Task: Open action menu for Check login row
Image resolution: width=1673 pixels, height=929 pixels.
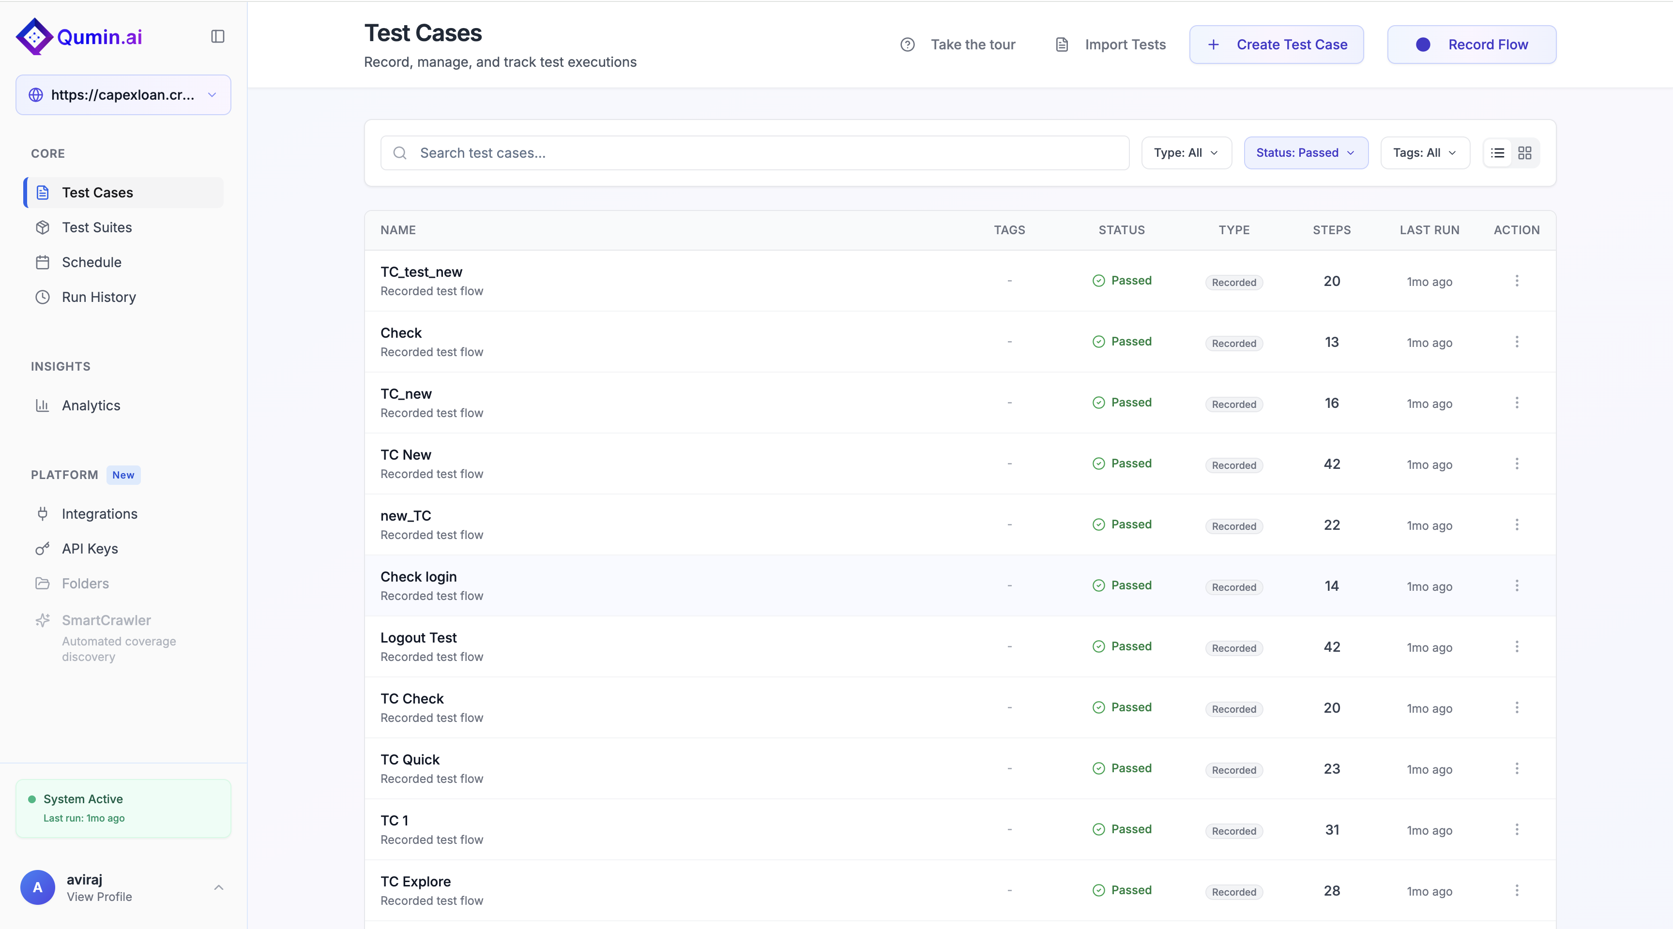Action: pyautogui.click(x=1517, y=585)
